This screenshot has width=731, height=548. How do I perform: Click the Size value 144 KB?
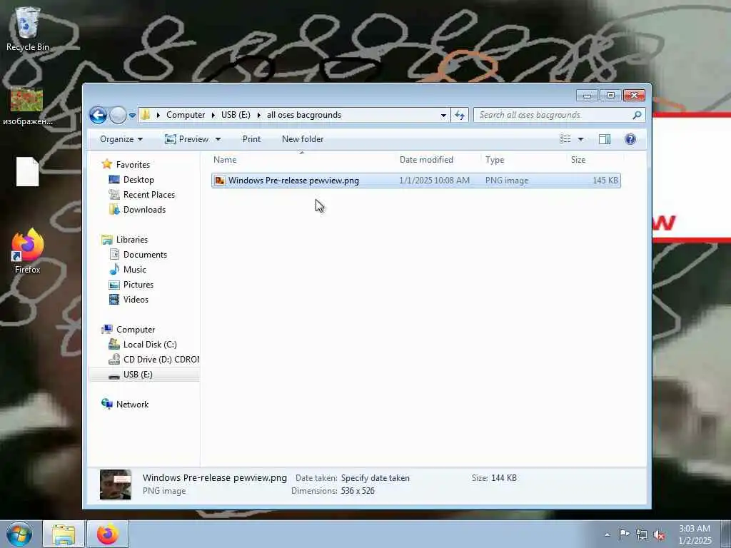pyautogui.click(x=504, y=478)
